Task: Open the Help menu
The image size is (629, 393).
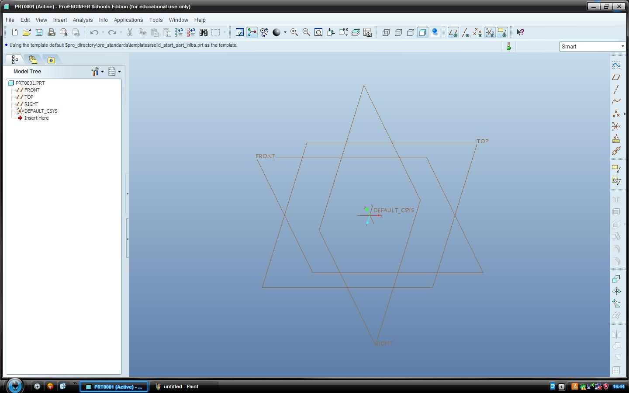Action: (x=200, y=20)
